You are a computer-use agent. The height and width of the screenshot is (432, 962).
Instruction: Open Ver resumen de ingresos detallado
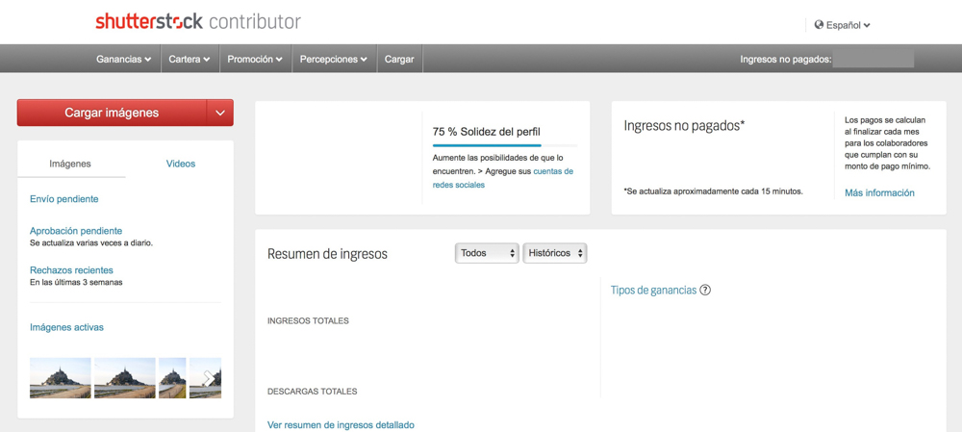(341, 424)
